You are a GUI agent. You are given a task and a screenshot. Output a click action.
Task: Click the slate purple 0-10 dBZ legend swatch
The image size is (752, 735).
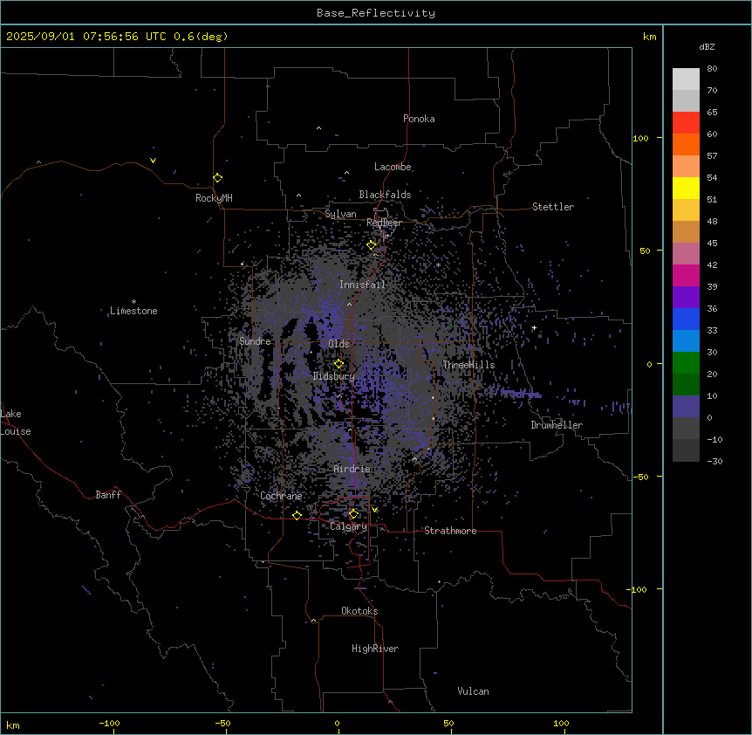click(x=686, y=407)
